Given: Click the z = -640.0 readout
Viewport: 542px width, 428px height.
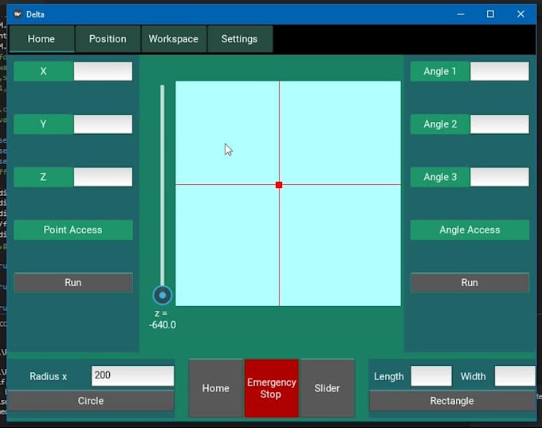Looking at the screenshot, I should coord(162,319).
